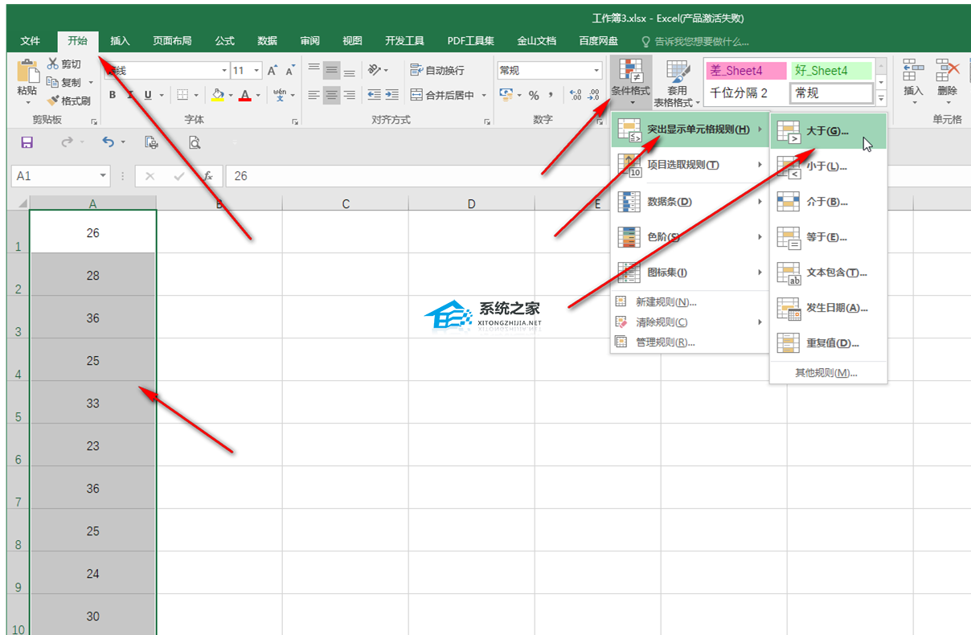Apply the 差_Sheet4 pink cell style
This screenshot has width=971, height=635.
click(x=744, y=71)
